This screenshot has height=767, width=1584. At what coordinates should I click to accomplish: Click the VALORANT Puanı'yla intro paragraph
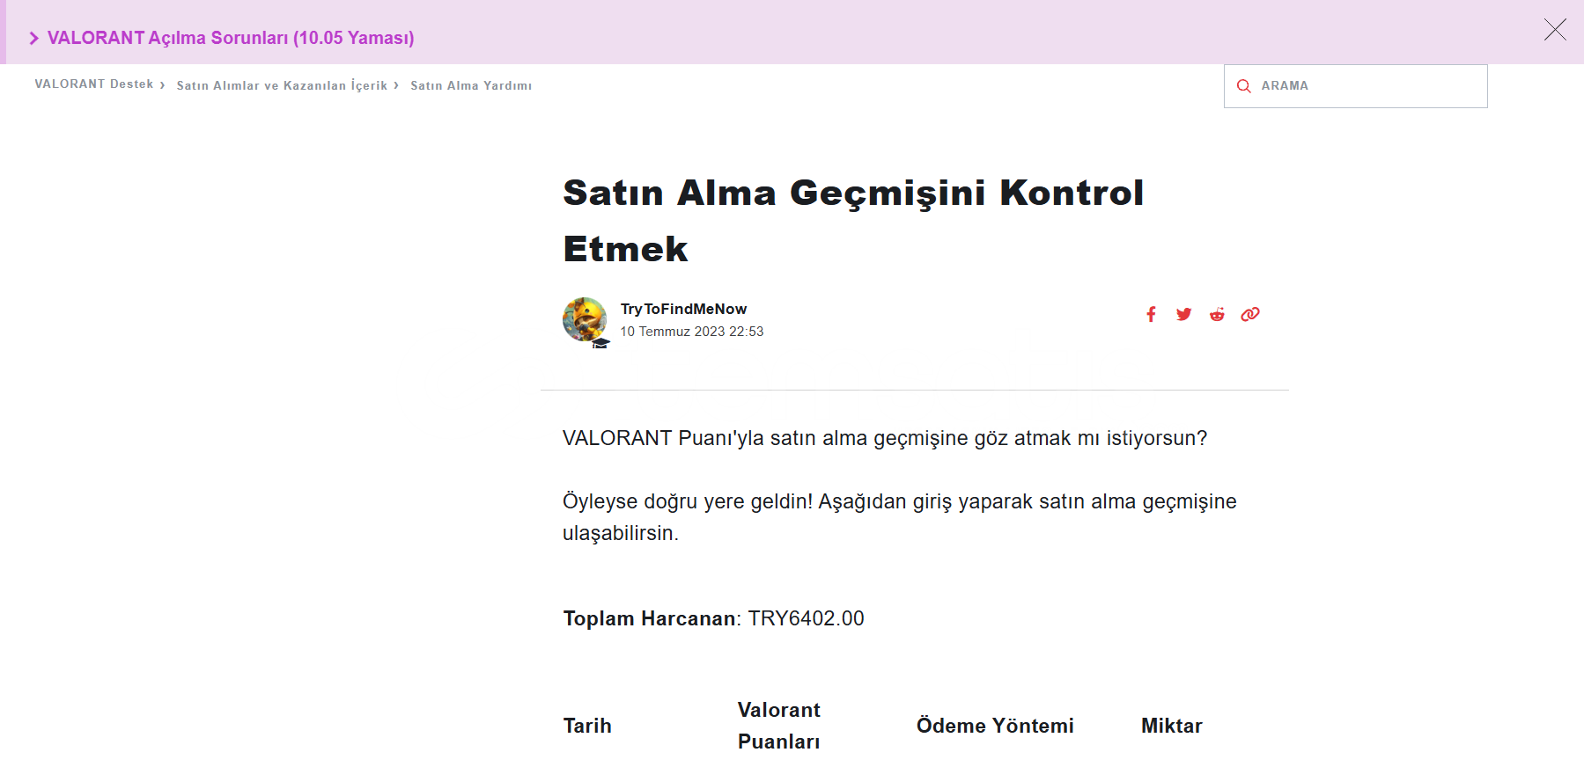coord(885,438)
